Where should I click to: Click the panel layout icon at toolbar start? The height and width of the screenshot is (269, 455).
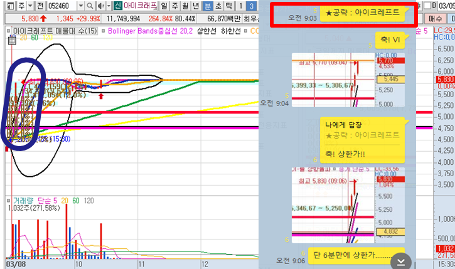[x=11, y=6]
